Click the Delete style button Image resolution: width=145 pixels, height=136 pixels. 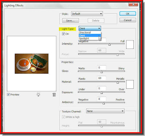pyautogui.click(x=96, y=21)
